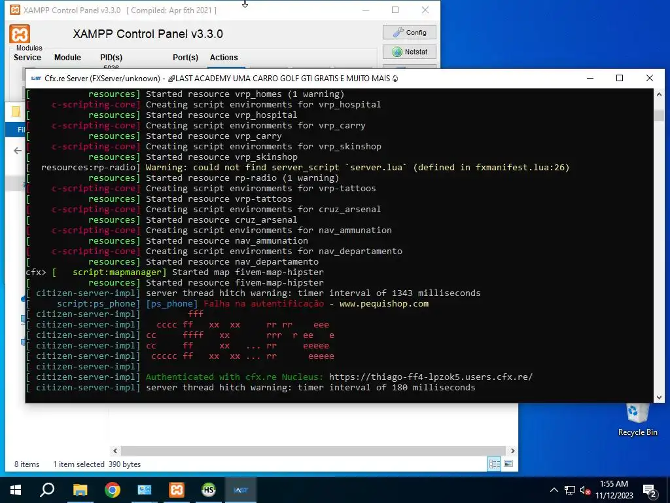
Task: Click the XAMPP title bar icon
Action: [x=15, y=10]
